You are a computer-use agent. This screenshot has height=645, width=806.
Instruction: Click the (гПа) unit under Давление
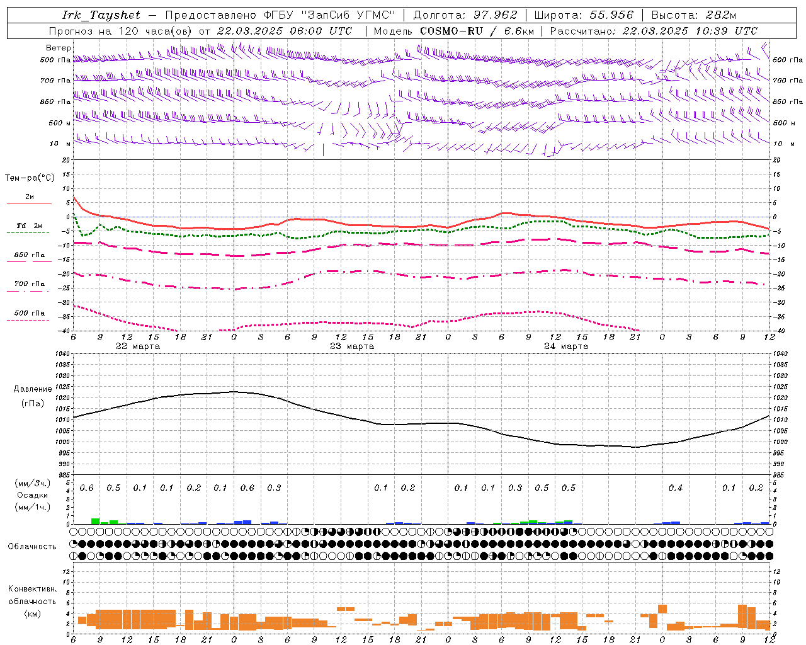pyautogui.click(x=33, y=404)
